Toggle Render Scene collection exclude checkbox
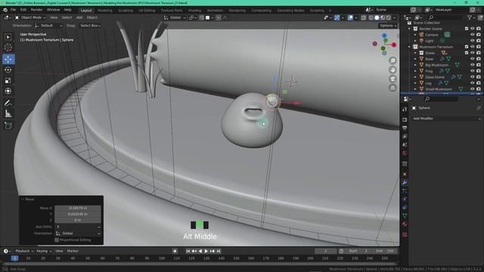The width and height of the screenshot is (484, 272). tap(467, 29)
